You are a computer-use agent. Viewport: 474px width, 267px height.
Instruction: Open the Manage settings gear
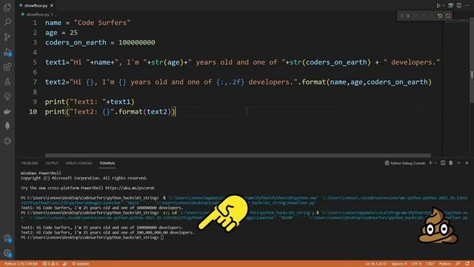[7, 254]
